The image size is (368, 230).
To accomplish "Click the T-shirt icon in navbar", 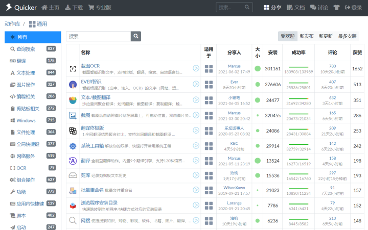I will (x=336, y=8).
